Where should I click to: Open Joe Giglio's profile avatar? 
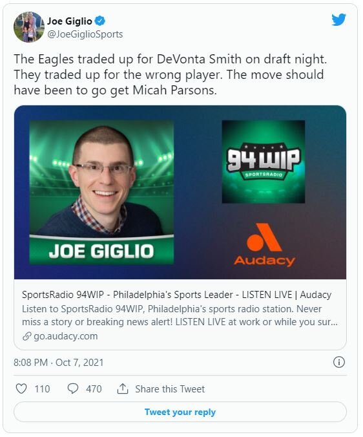pos(29,27)
